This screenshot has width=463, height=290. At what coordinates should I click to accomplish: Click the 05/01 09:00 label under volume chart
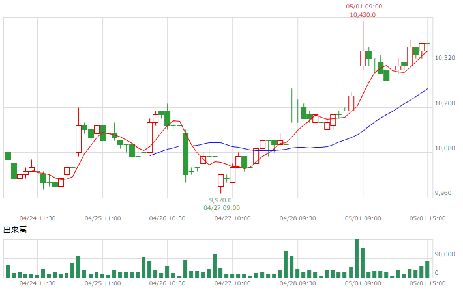pos(363,283)
